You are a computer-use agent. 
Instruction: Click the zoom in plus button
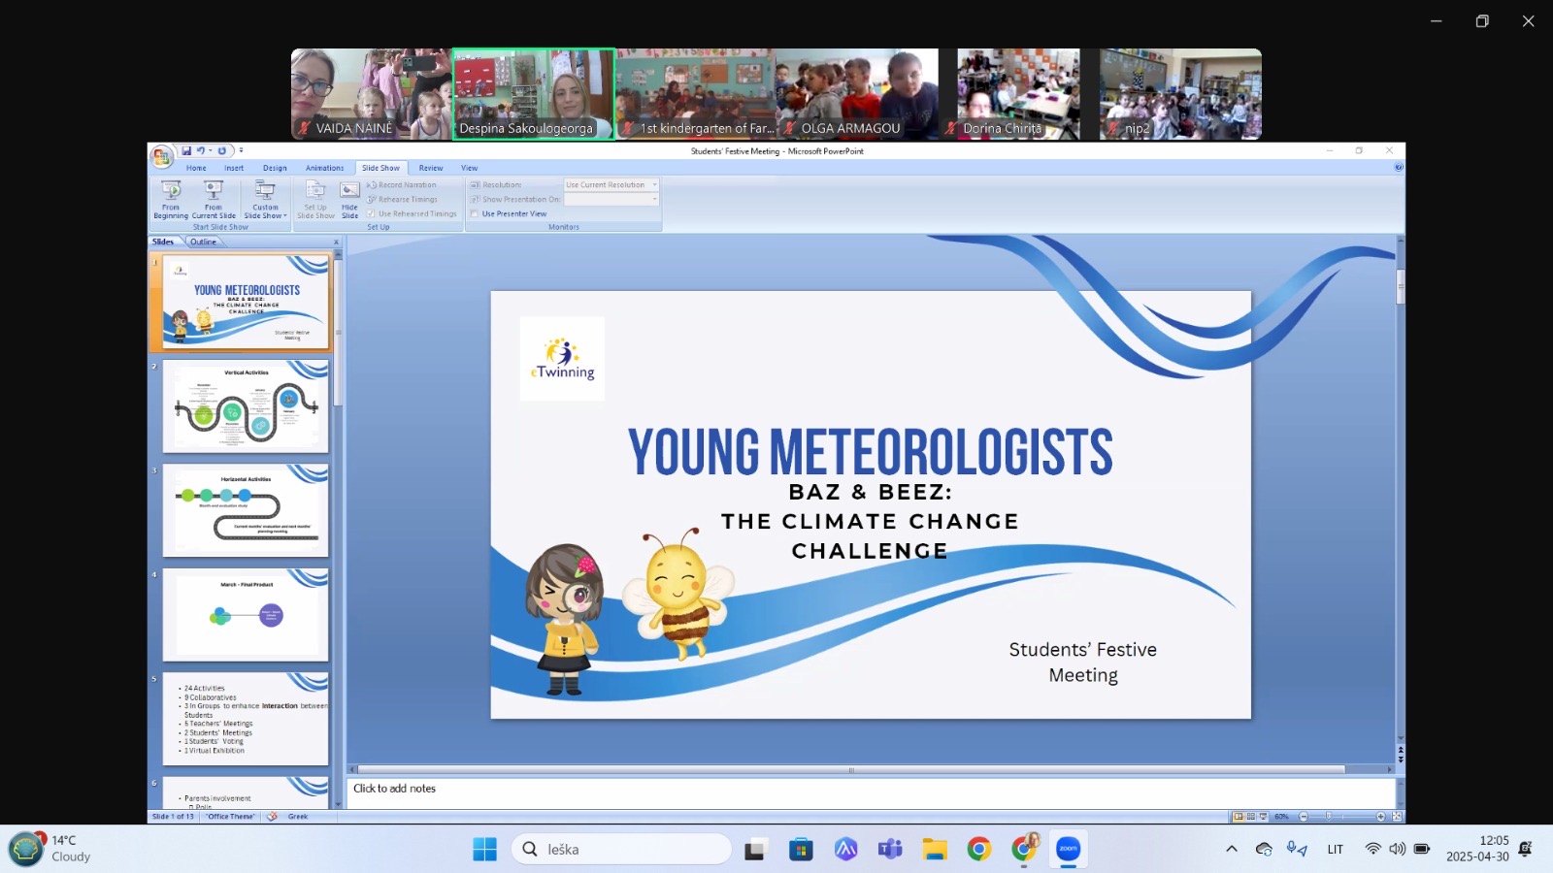coord(1380,817)
